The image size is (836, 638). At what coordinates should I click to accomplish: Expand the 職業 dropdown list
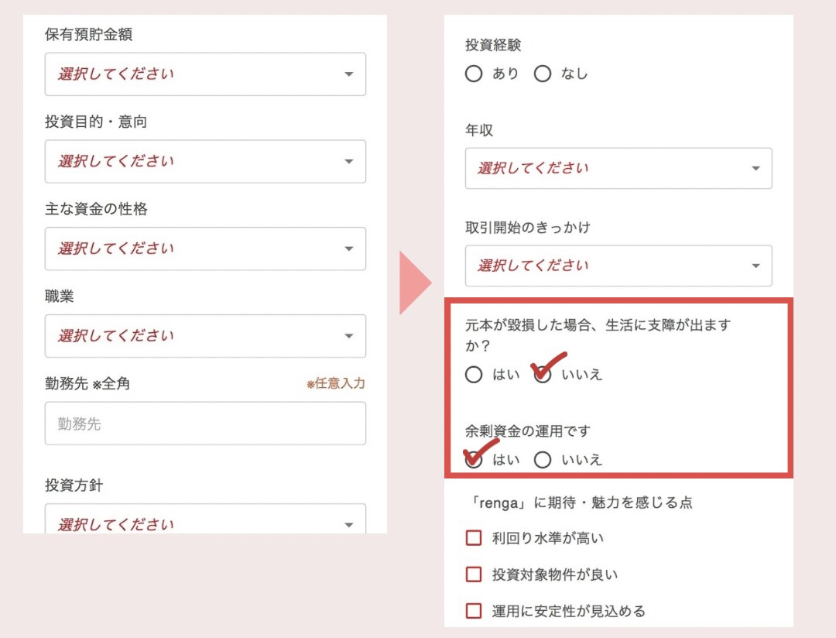pyautogui.click(x=204, y=336)
